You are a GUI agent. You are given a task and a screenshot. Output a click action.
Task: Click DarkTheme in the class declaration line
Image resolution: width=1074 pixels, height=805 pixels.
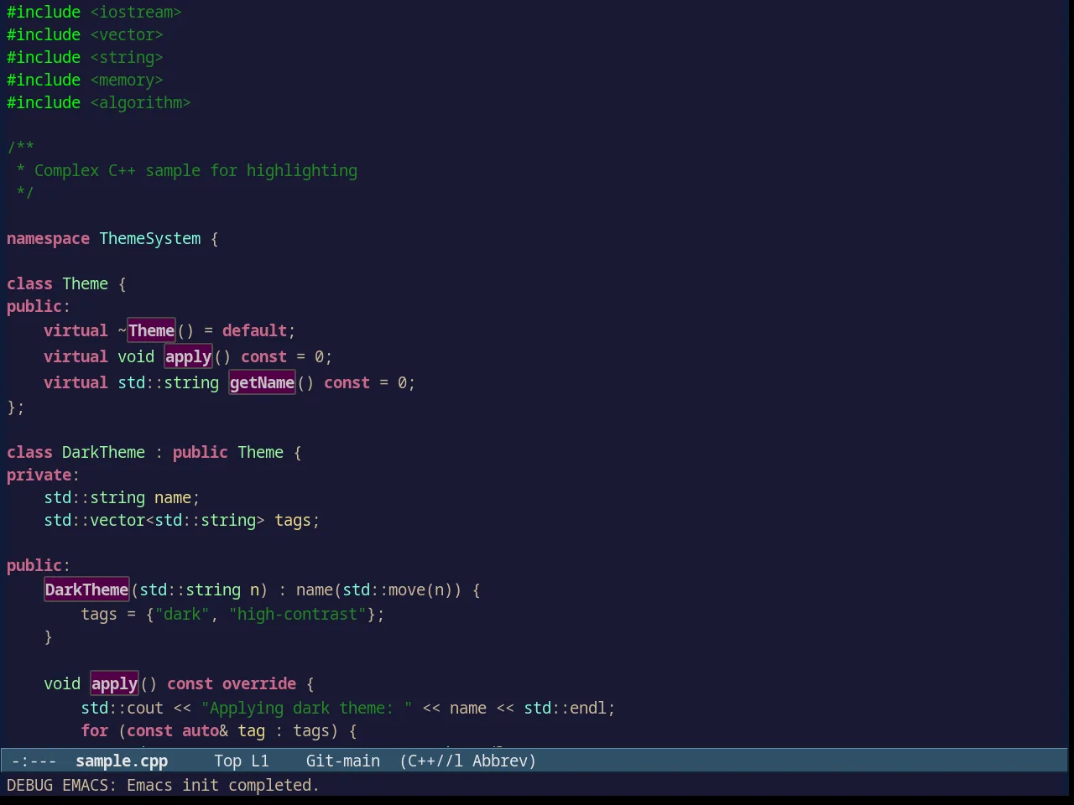coord(103,453)
